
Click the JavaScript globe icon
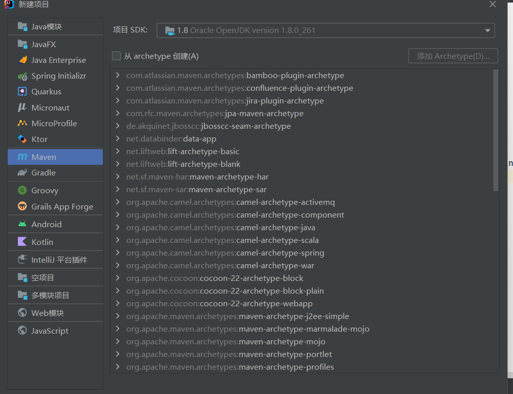[22, 331]
